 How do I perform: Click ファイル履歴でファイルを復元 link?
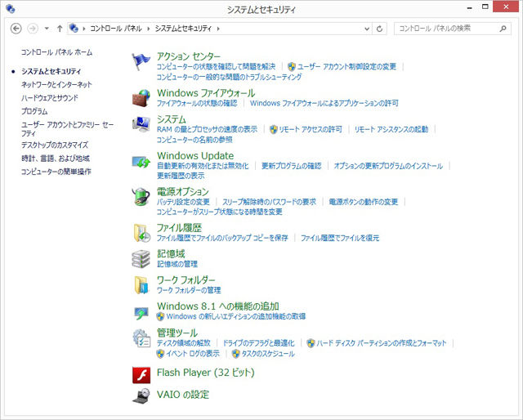point(340,238)
